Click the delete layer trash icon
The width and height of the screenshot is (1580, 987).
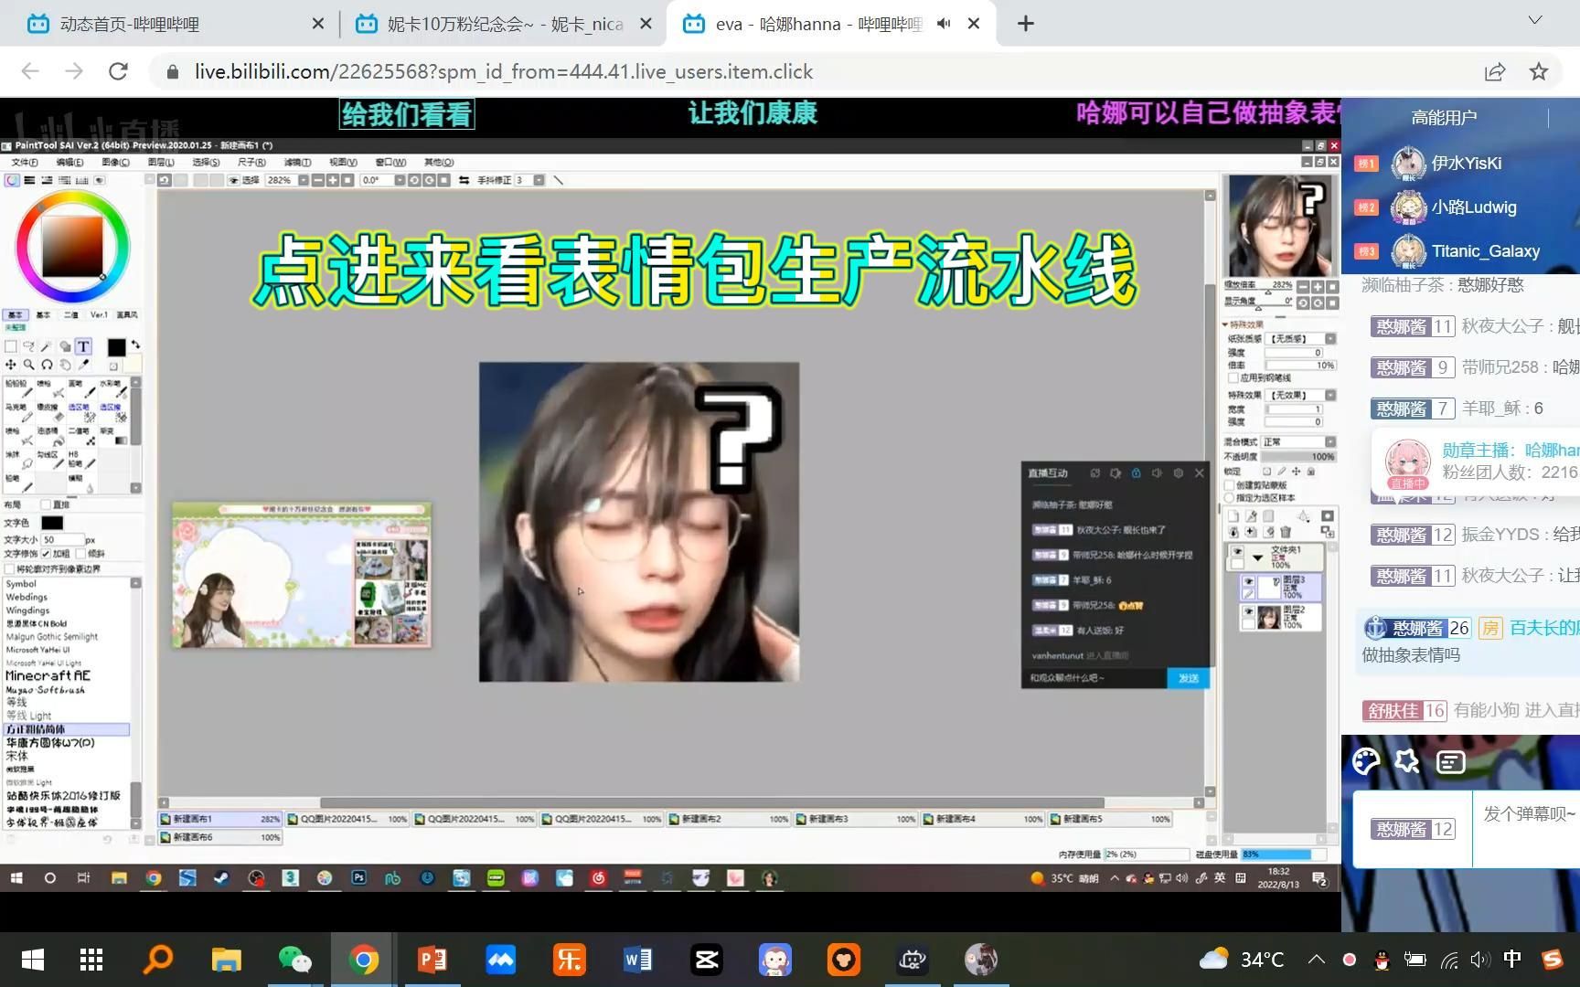point(1286,532)
